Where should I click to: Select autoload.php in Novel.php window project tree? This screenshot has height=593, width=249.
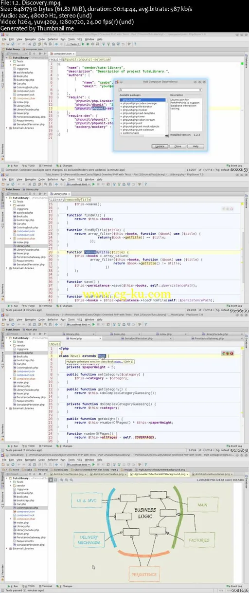tap(24, 352)
